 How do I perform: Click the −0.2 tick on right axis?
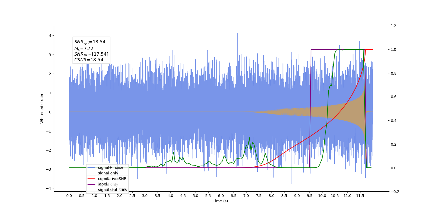(x=395, y=192)
